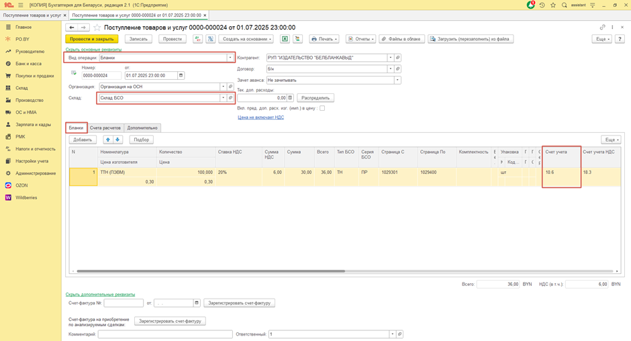Open calendar for счет-фактура date
This screenshot has height=341, width=631.
click(x=197, y=303)
